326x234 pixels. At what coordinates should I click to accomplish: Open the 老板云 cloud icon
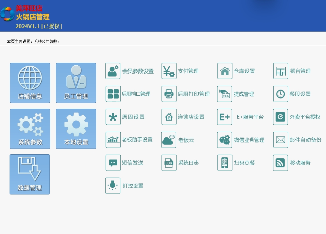pos(169,140)
